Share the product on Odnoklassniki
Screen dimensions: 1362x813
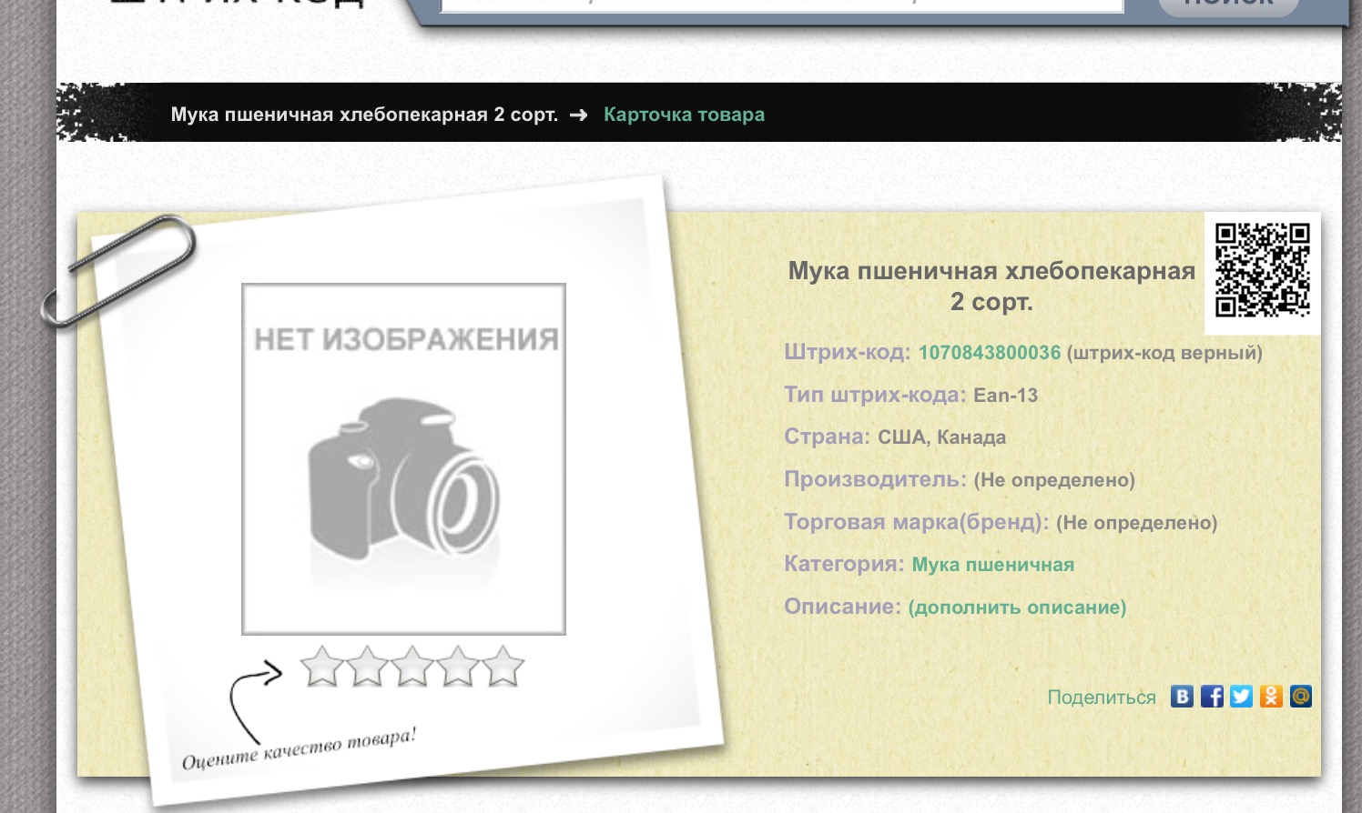click(x=1271, y=697)
